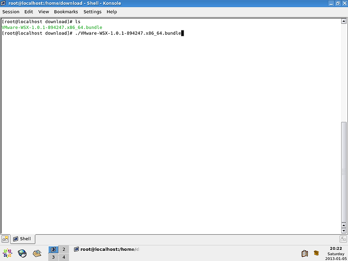Image resolution: width=348 pixels, height=261 pixels.
Task: Open the Session menu
Action: (x=11, y=12)
